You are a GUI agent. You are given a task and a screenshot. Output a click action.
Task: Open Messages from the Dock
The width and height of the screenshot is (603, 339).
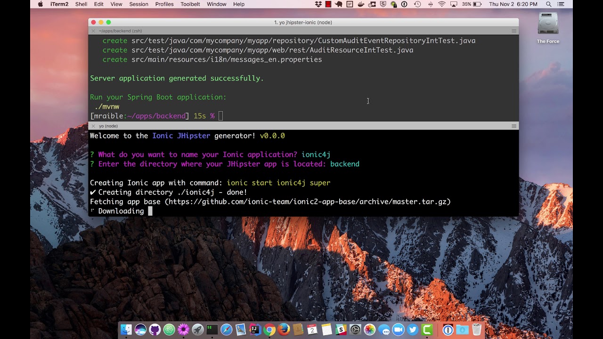pos(384,330)
